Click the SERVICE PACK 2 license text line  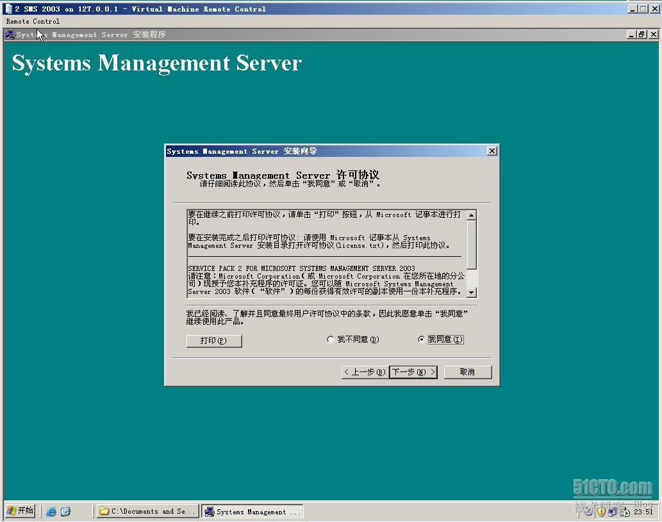(301, 268)
